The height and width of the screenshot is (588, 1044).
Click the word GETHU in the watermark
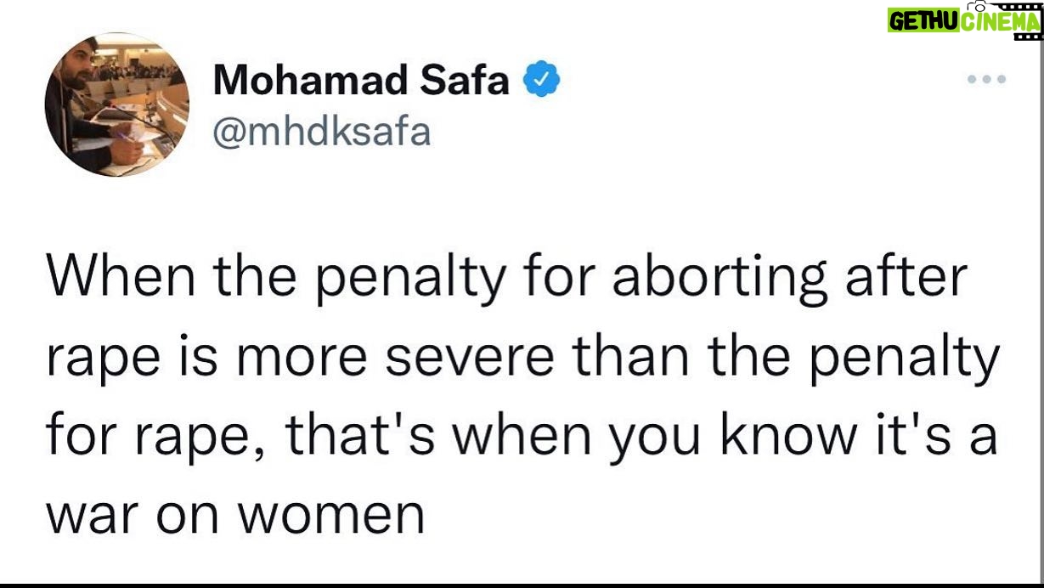[x=924, y=20]
